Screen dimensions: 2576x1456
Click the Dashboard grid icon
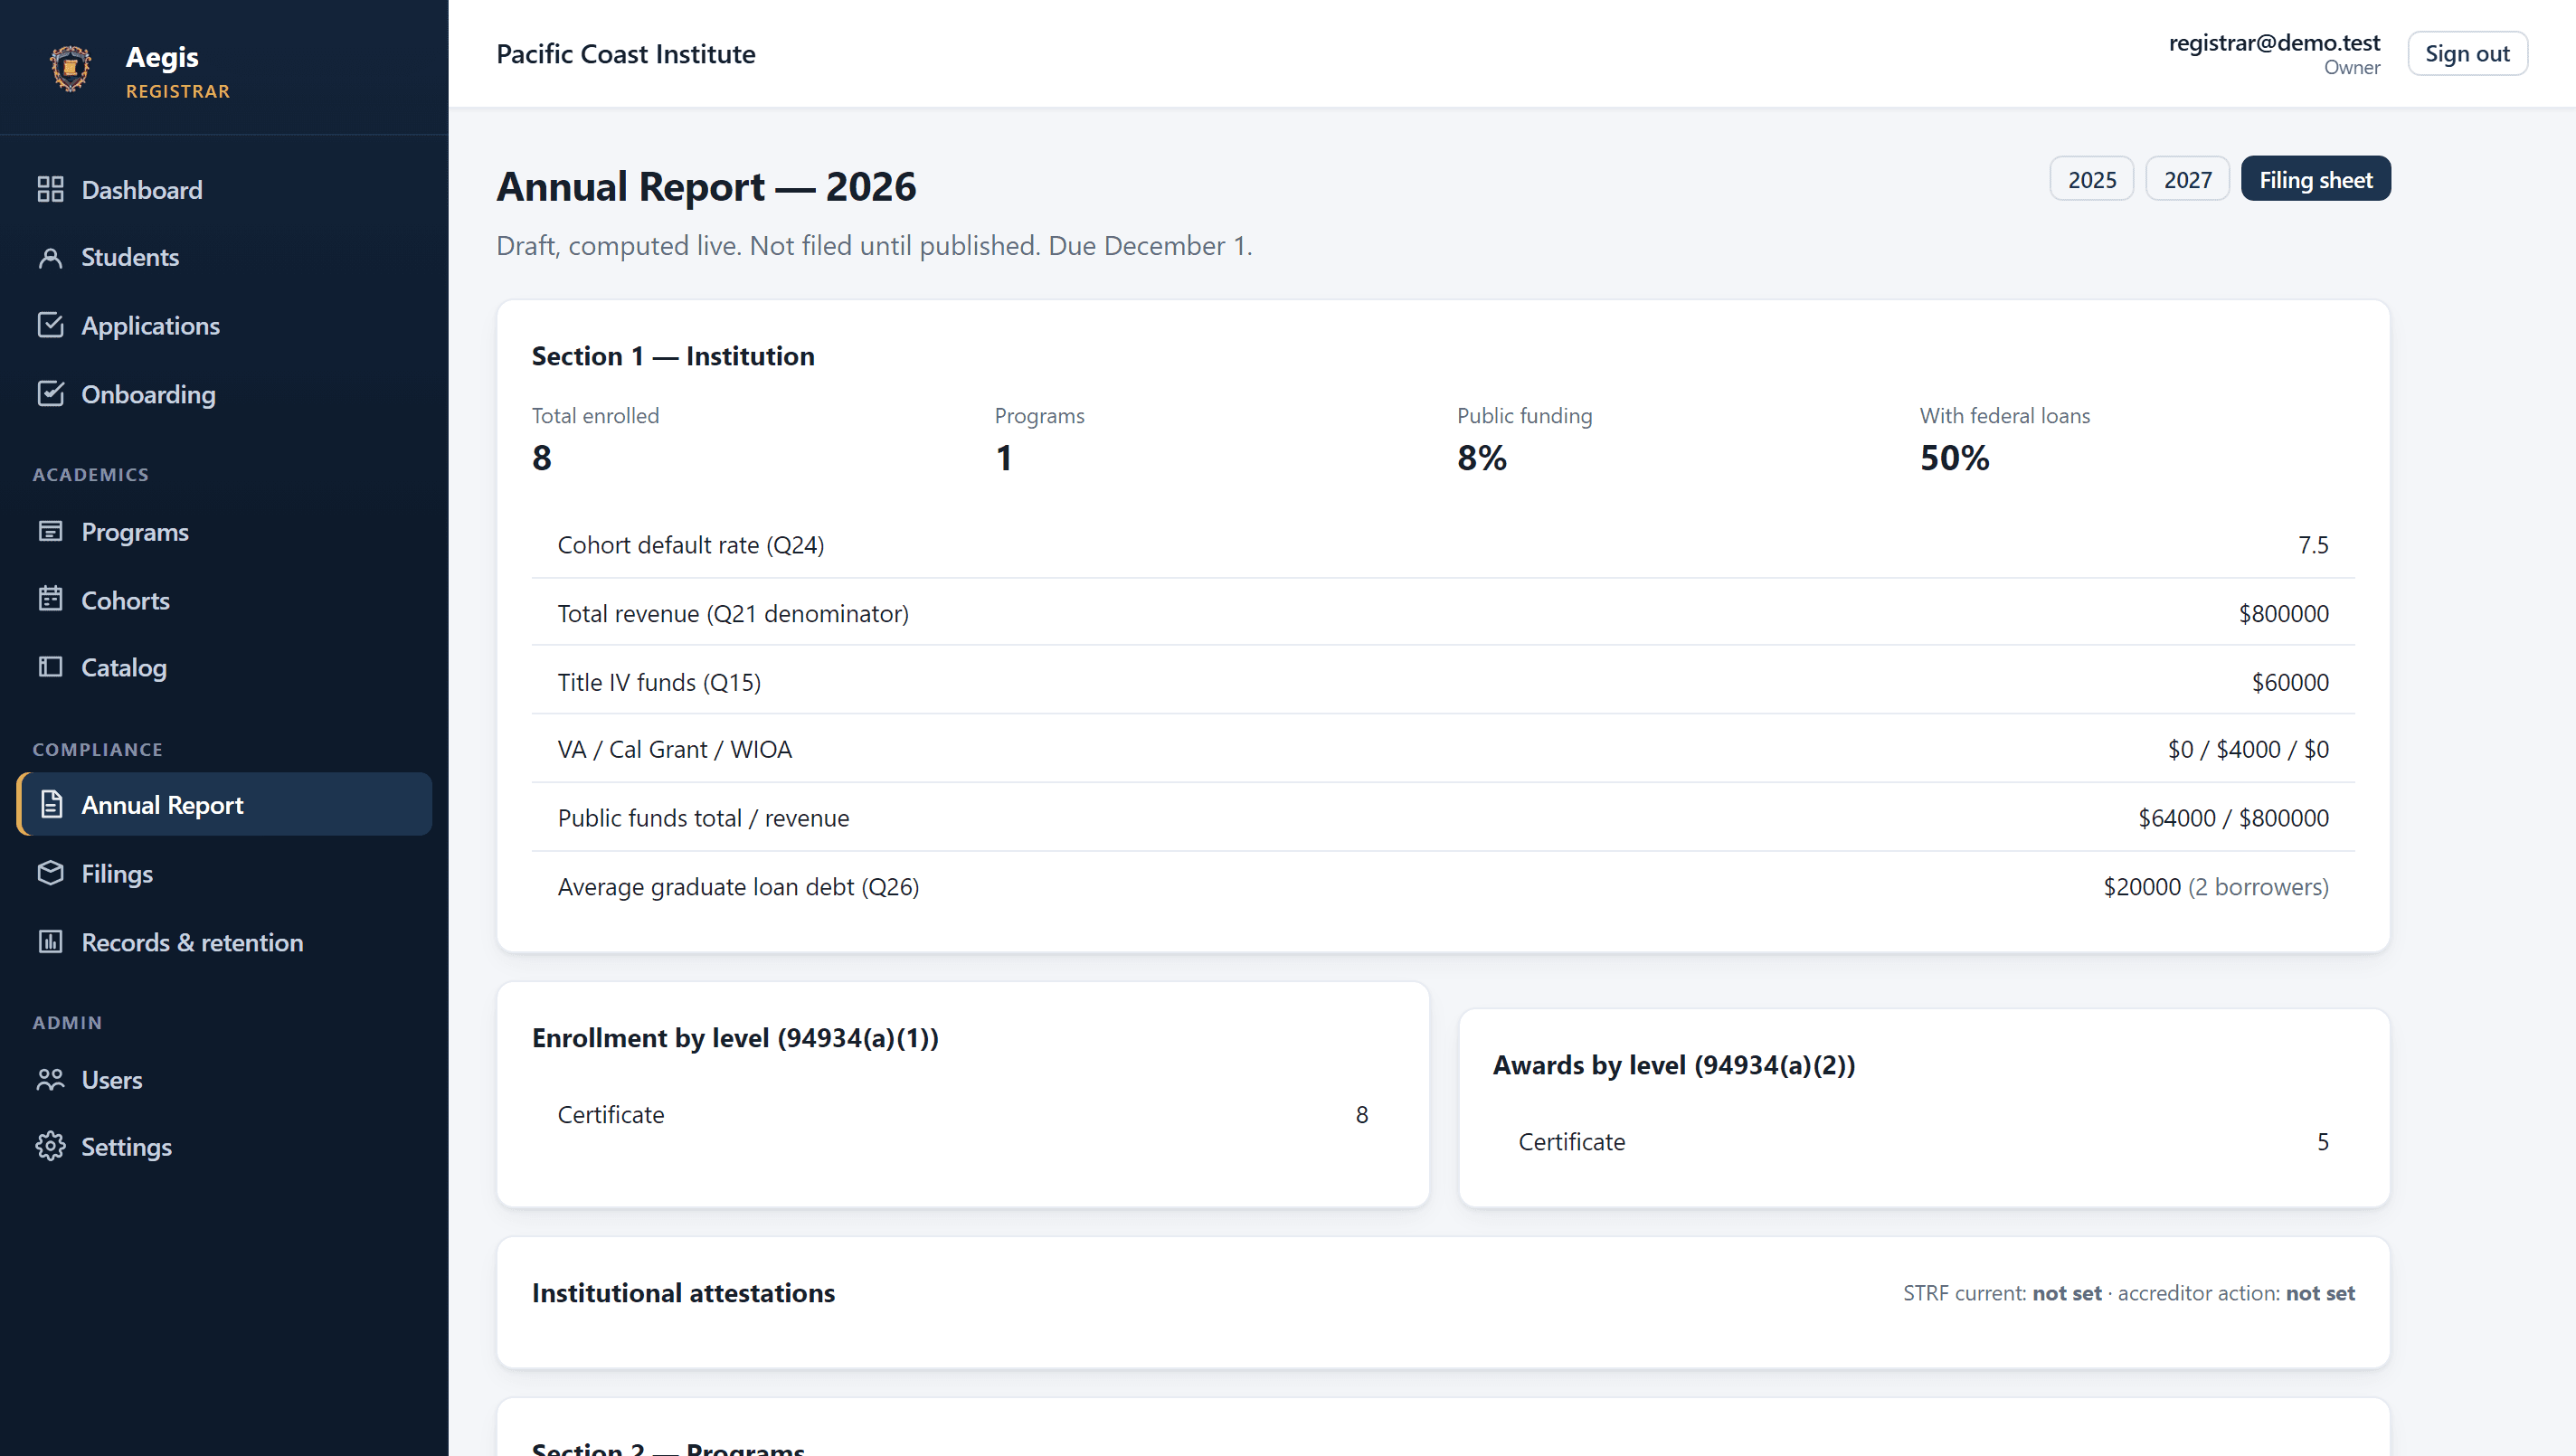coord(50,189)
